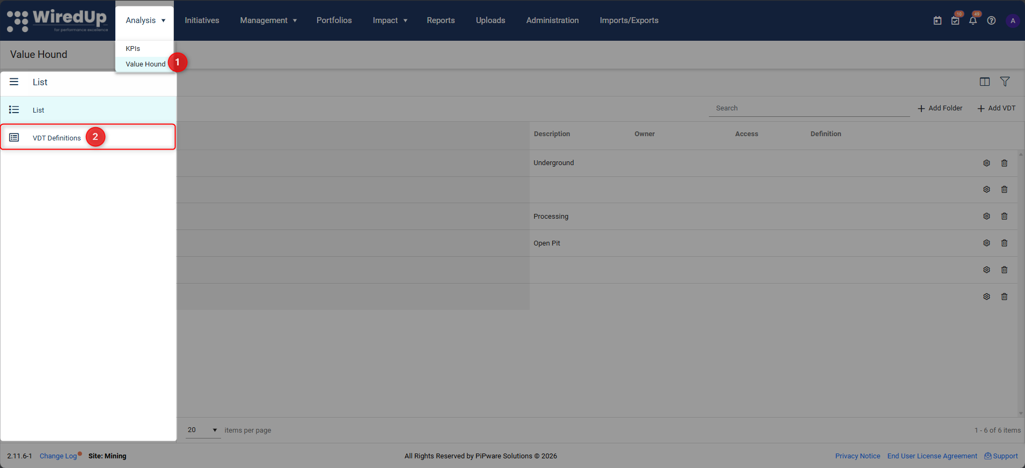The width and height of the screenshot is (1025, 468).
Task: Open the column chooser icon
Action: coord(985,81)
